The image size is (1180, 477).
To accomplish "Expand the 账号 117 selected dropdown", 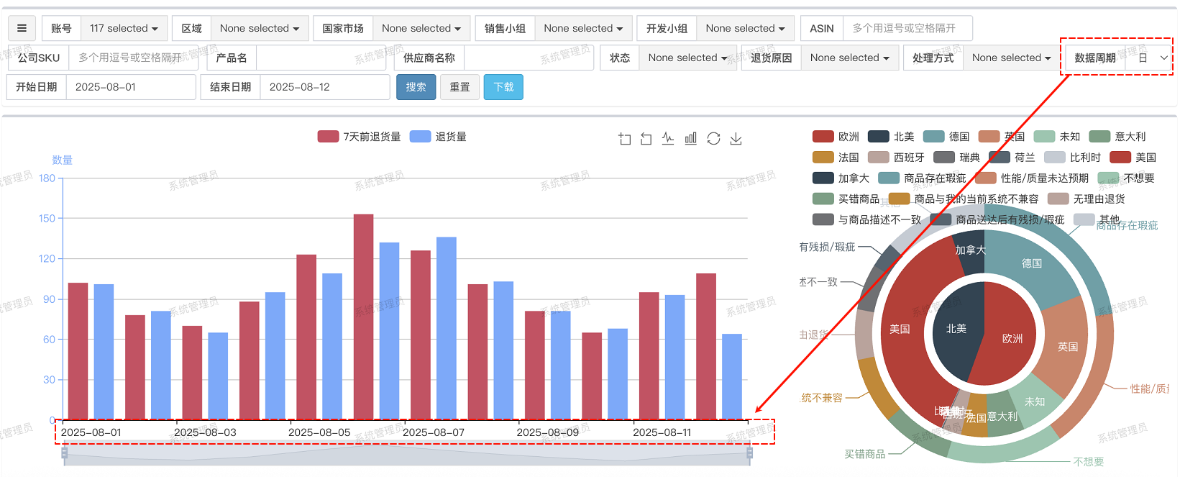I will pyautogui.click(x=124, y=28).
